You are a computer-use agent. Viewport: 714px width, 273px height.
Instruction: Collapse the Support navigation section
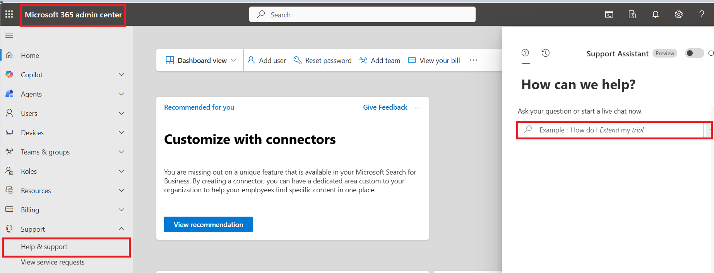122,229
